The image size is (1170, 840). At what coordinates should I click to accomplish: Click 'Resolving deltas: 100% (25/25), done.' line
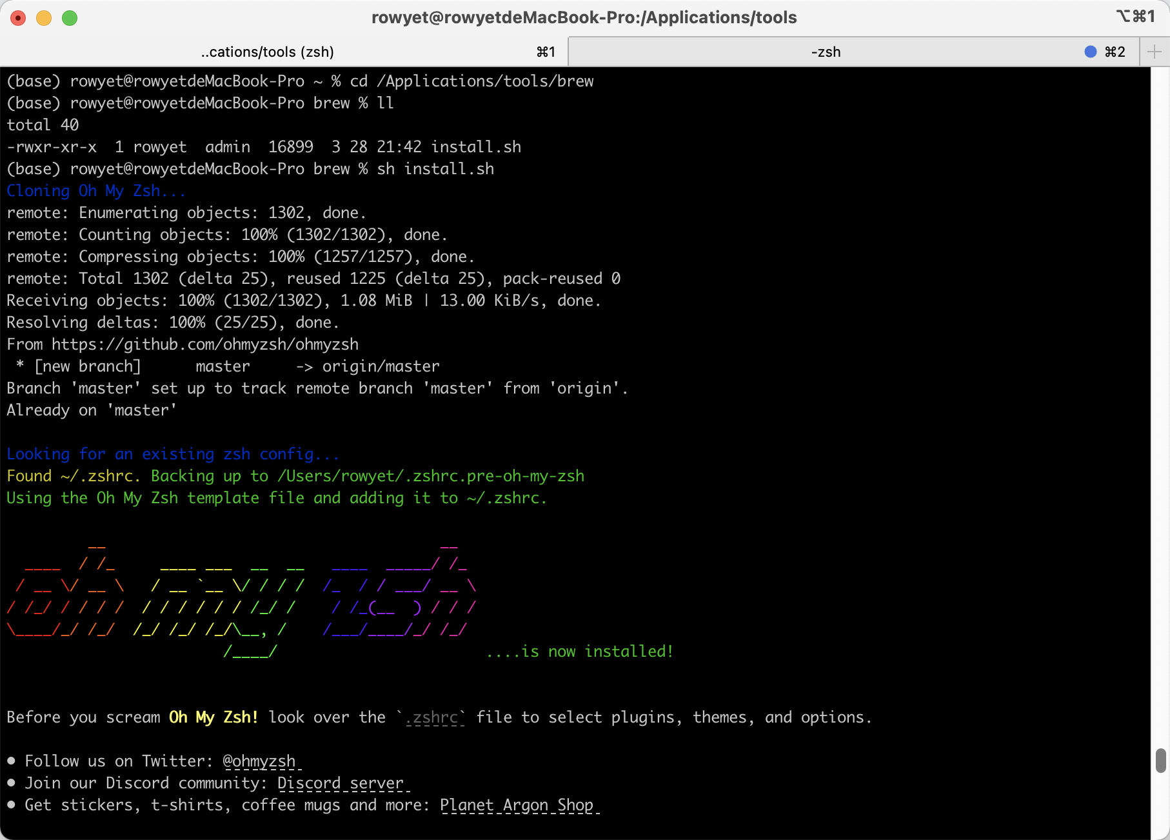click(173, 323)
